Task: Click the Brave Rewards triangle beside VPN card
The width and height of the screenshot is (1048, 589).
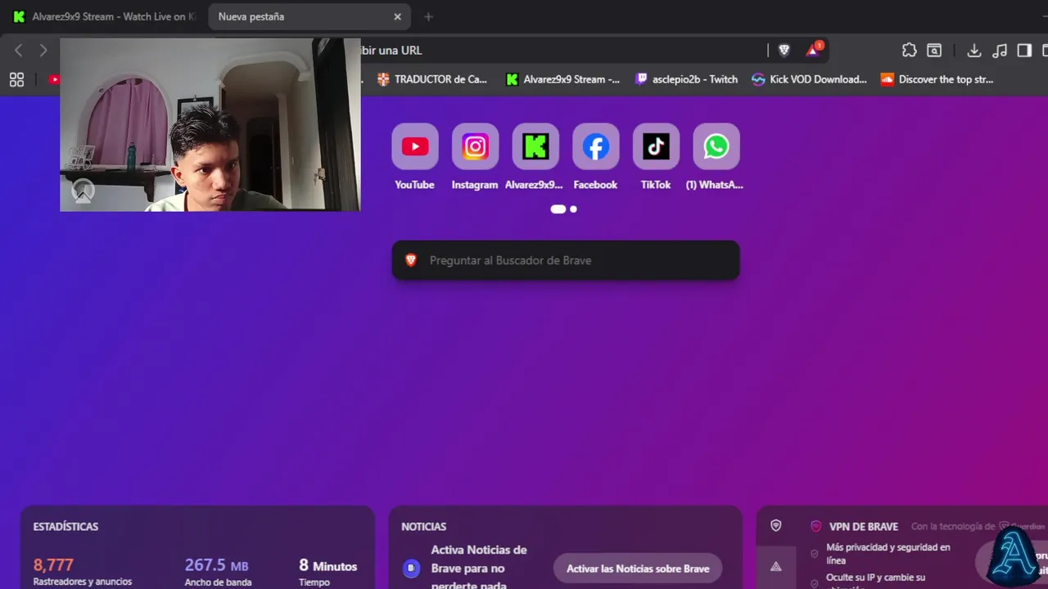Action: pos(776,566)
